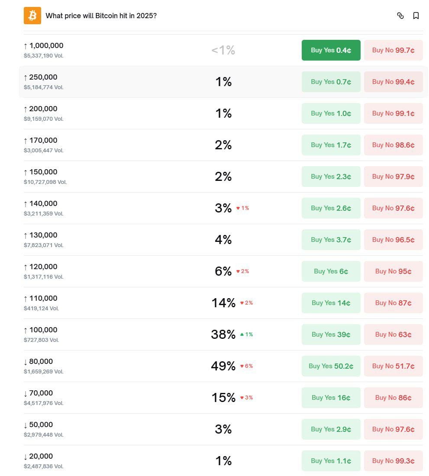Screen dimensions: 429x476
Task: Buy No at 99.4¢ for 250,000
Action: point(393,82)
